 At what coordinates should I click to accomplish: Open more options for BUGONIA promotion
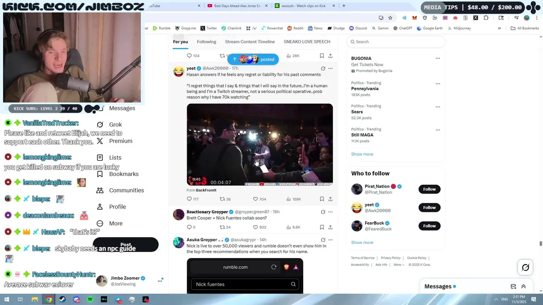click(x=438, y=58)
